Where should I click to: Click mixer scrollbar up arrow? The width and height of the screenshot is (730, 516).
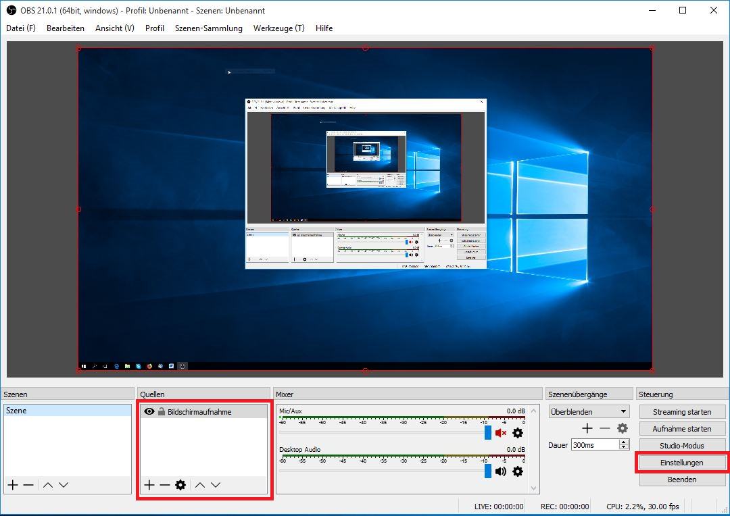533,411
